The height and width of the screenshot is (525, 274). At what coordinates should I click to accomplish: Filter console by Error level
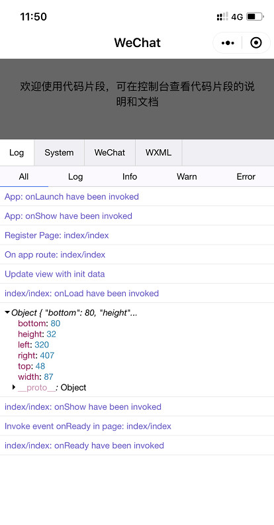(246, 176)
